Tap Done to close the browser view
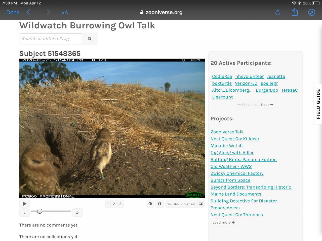322x241 pixels. point(13,12)
